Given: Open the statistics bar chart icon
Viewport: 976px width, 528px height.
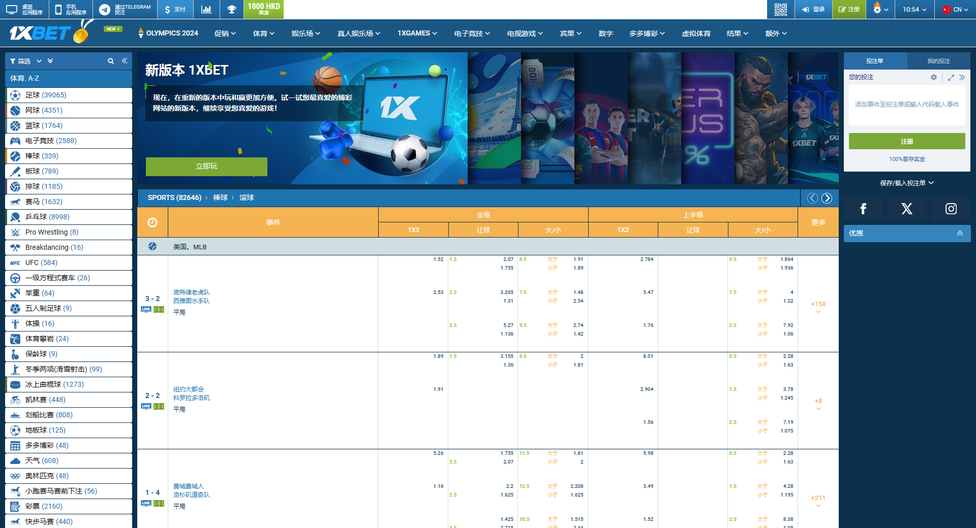Looking at the screenshot, I should click(x=206, y=9).
